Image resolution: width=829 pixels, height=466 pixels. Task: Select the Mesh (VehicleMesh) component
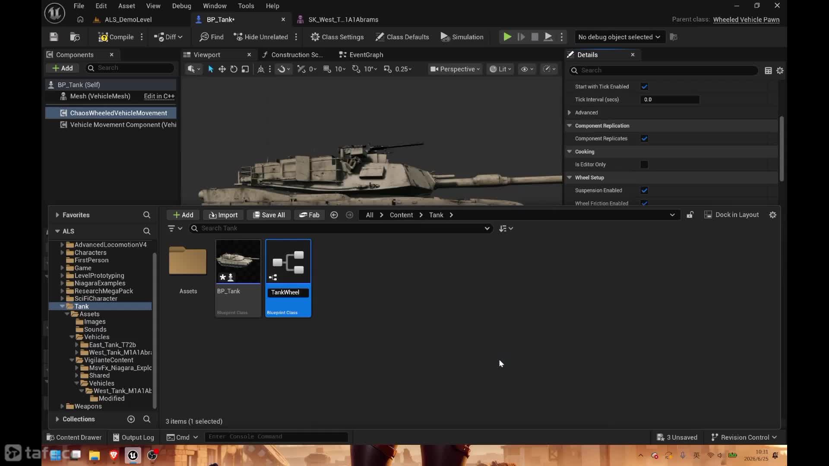click(100, 96)
